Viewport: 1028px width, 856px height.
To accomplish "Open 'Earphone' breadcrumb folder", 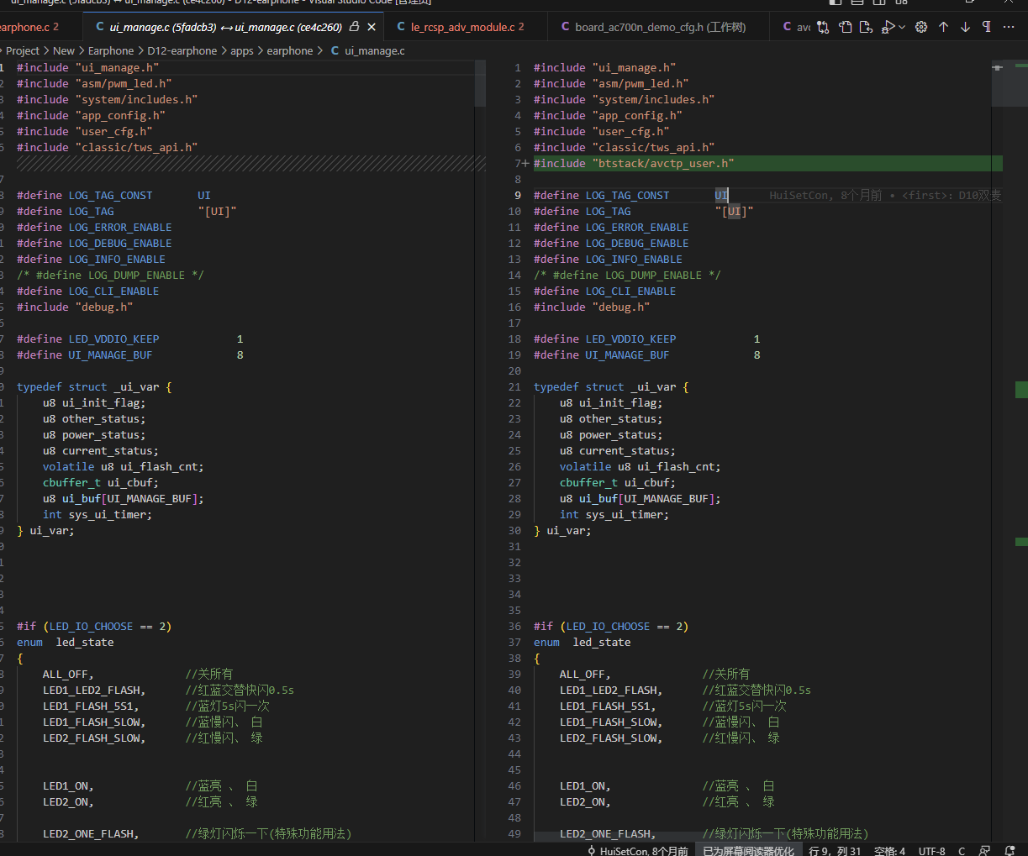I will coord(111,50).
